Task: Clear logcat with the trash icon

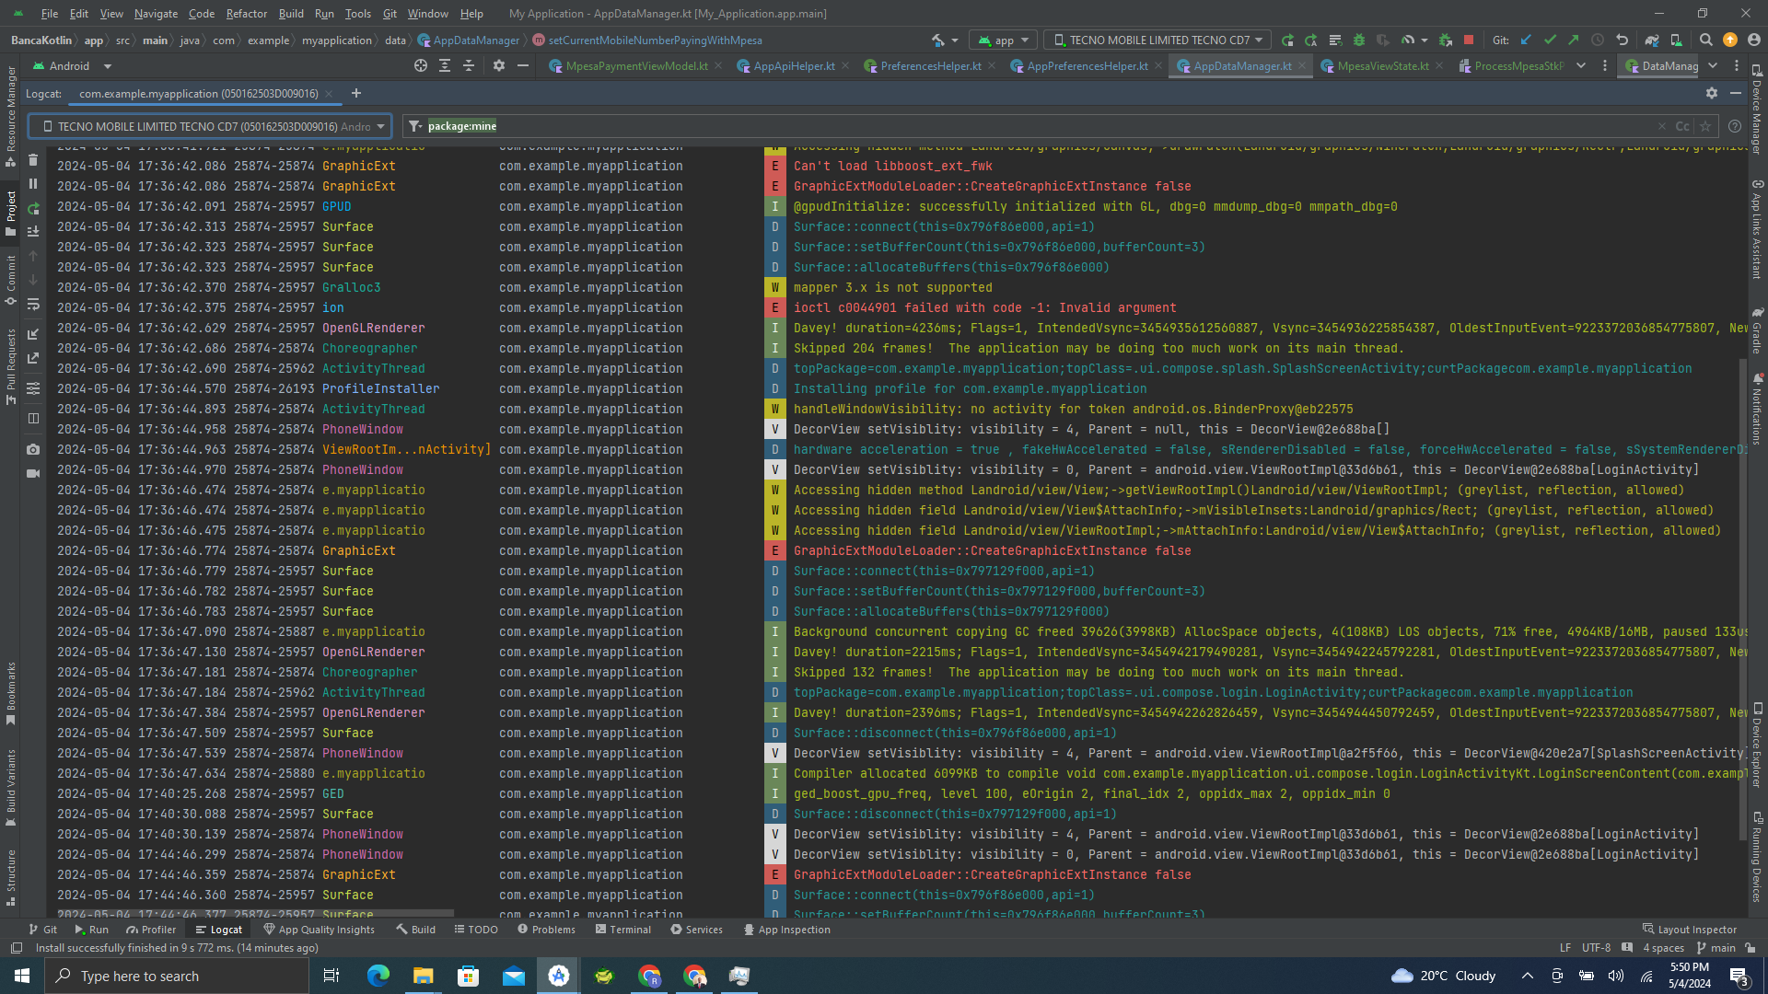Action: (x=33, y=160)
